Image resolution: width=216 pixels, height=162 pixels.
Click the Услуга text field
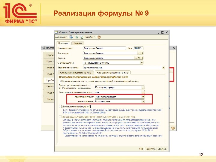click(x=109, y=58)
